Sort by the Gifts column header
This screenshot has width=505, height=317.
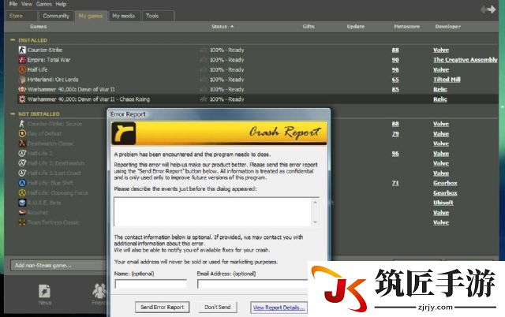pos(309,26)
